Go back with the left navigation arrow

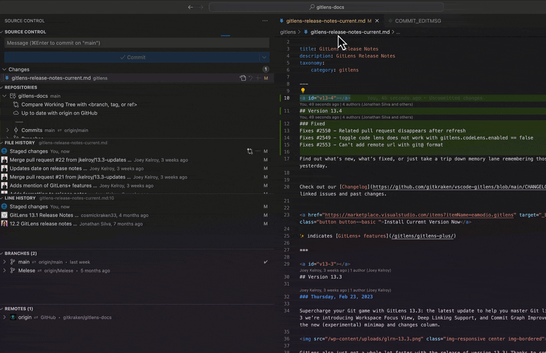pyautogui.click(x=190, y=7)
